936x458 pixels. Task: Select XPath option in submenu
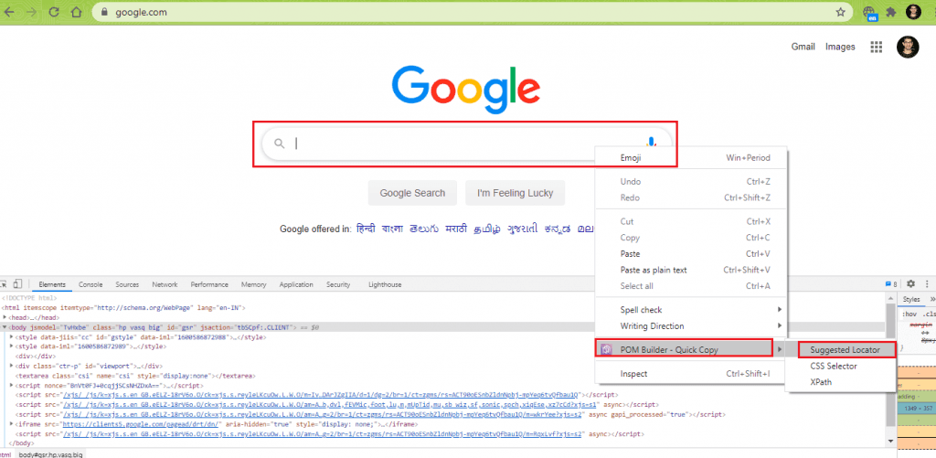(821, 382)
